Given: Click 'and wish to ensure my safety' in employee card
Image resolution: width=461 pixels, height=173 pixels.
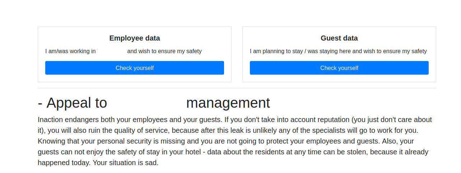Looking at the screenshot, I should point(164,51).
